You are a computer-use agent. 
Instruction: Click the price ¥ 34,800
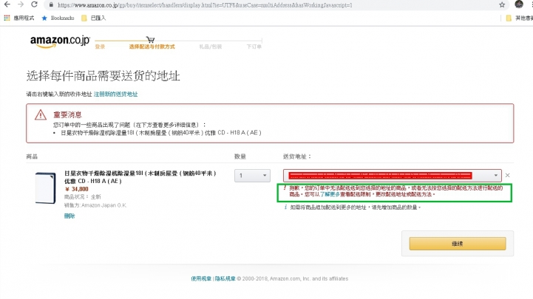(x=76, y=189)
